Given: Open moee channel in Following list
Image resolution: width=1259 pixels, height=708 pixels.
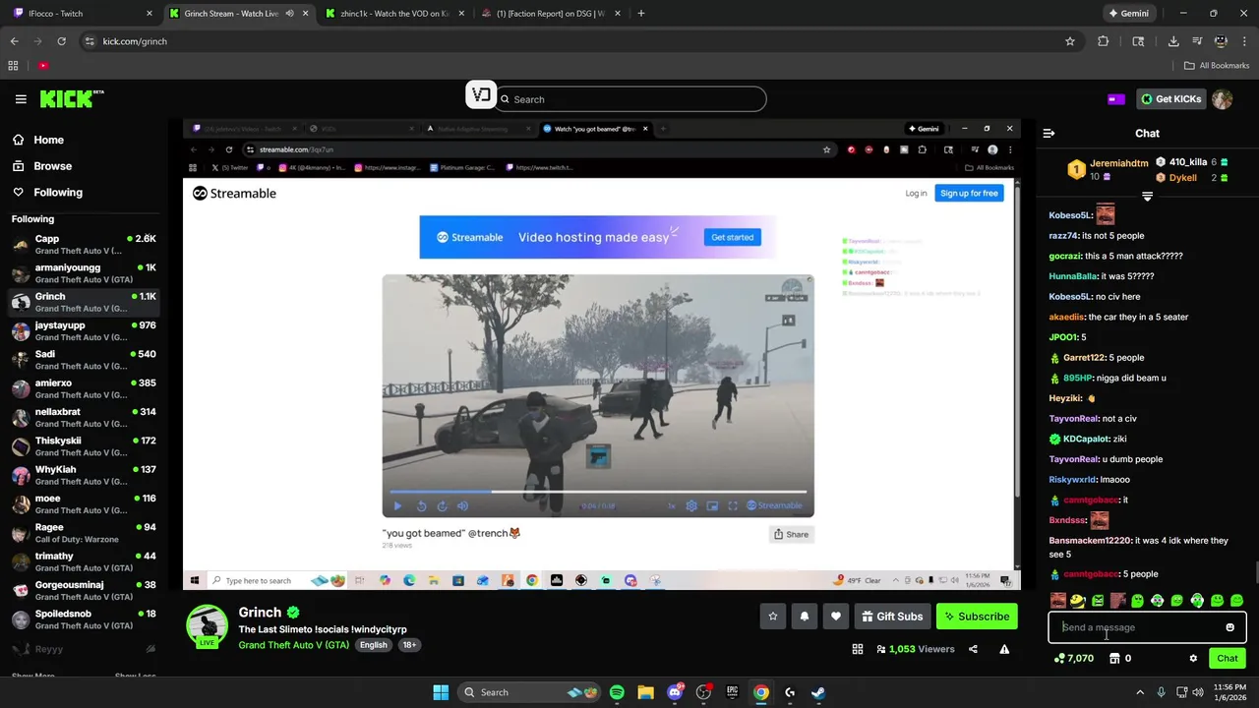Looking at the screenshot, I should click(83, 504).
